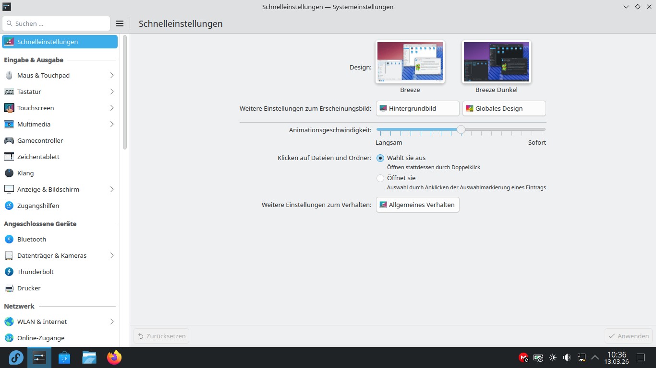This screenshot has height=368, width=656.
Task: Open Thunderbolt settings
Action: point(60,272)
